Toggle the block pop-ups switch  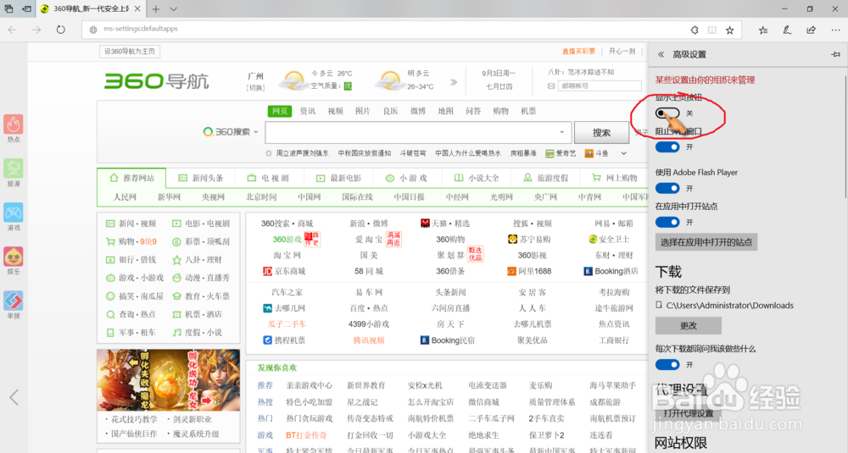pos(667,146)
